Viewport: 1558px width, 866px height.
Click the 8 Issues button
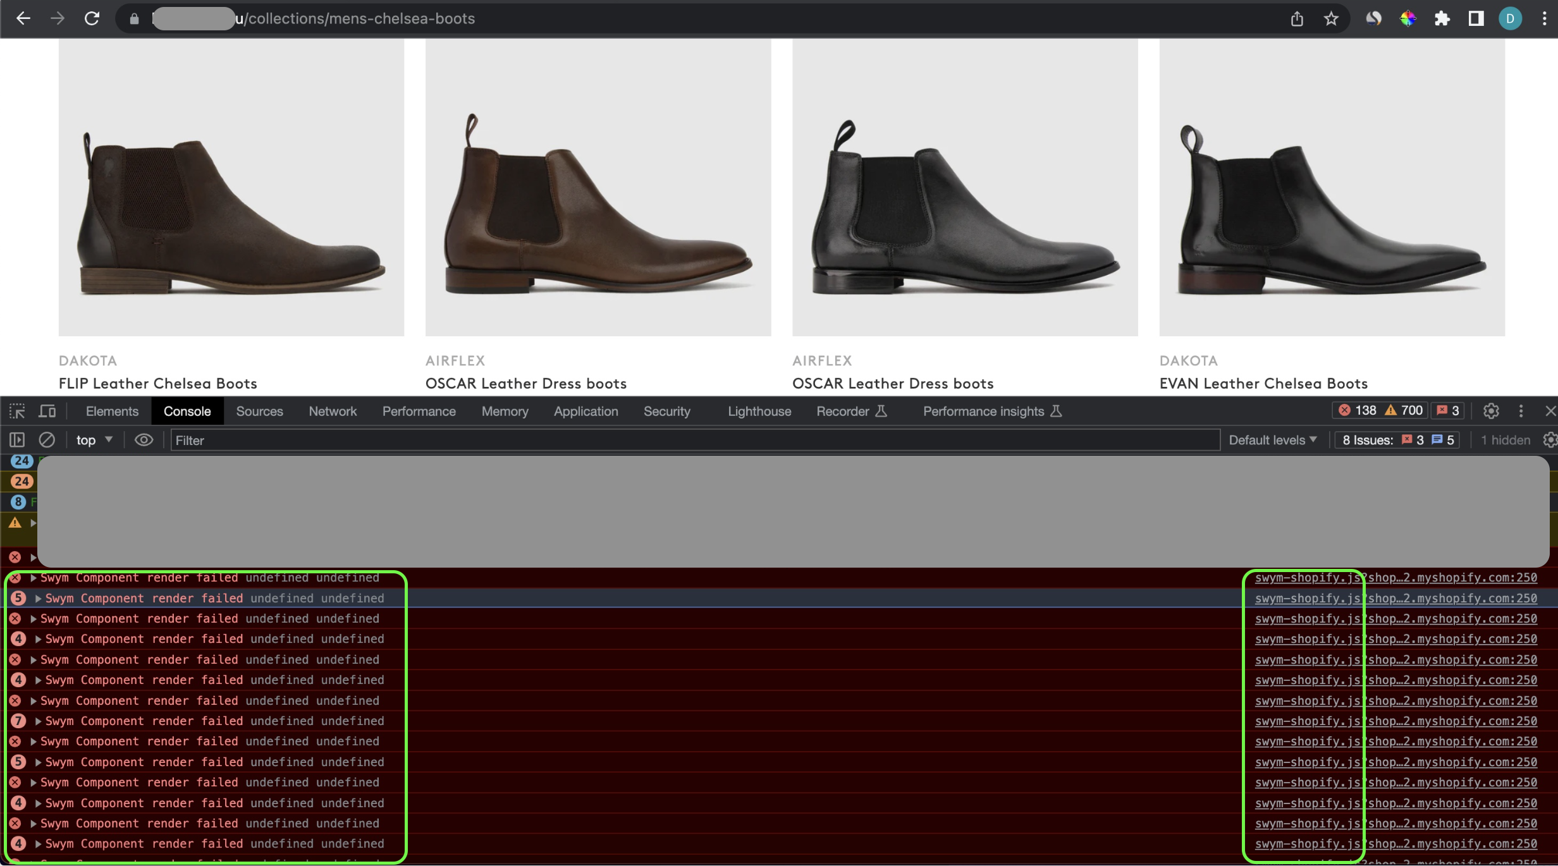point(1397,440)
